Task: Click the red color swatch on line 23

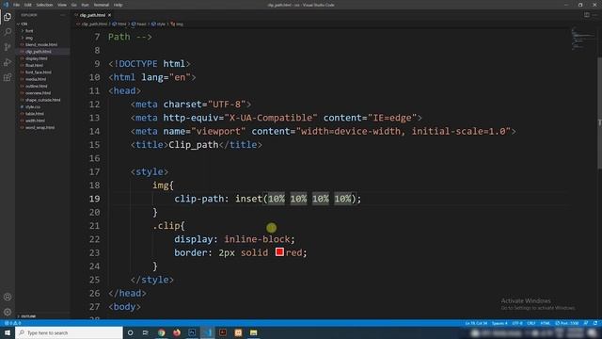Action: coord(279,252)
